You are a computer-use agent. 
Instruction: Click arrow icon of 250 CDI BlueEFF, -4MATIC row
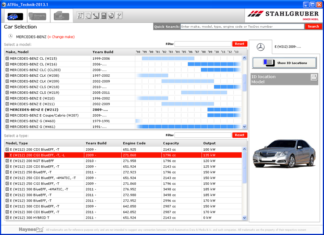click(7, 178)
